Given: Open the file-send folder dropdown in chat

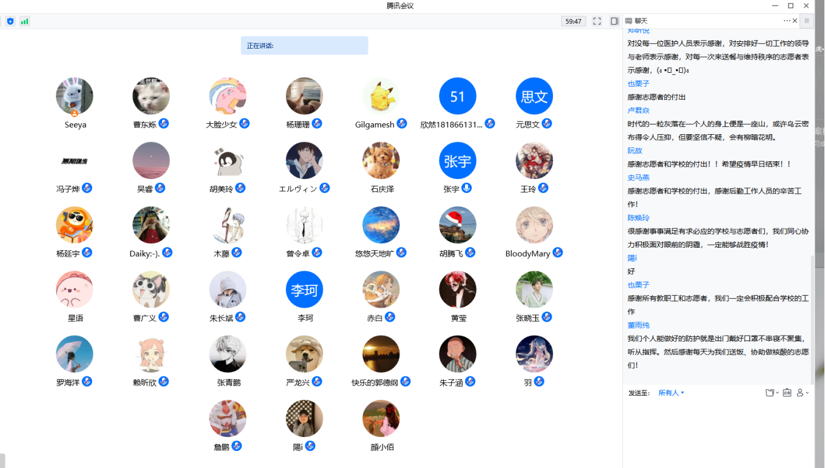Looking at the screenshot, I should click(772, 393).
